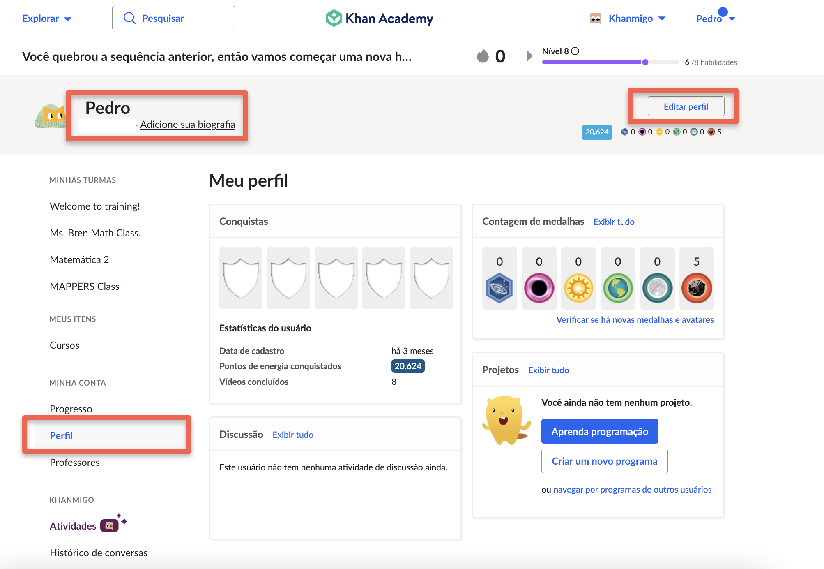Click the third empty achievement shield
The width and height of the screenshot is (824, 569).
coord(336,278)
